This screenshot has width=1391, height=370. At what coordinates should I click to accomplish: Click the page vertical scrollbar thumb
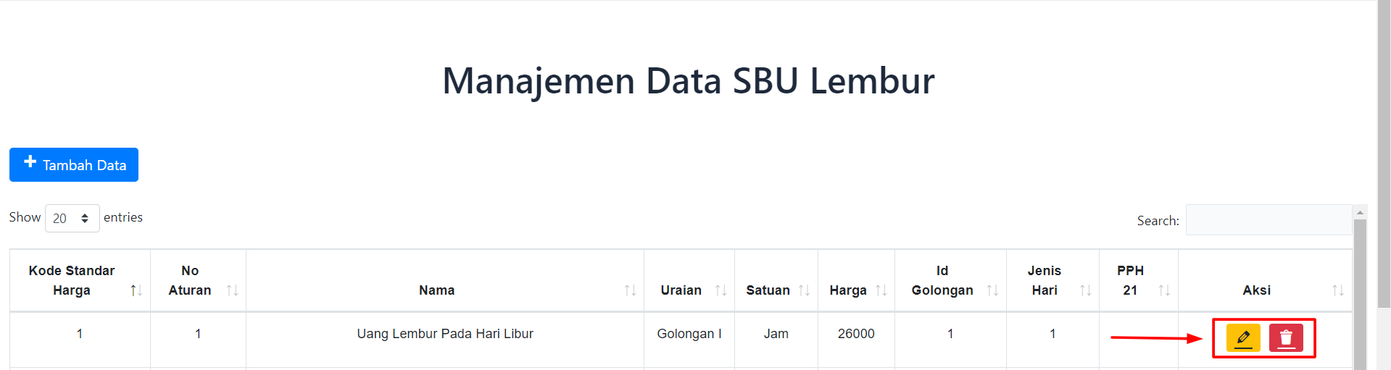click(1384, 154)
